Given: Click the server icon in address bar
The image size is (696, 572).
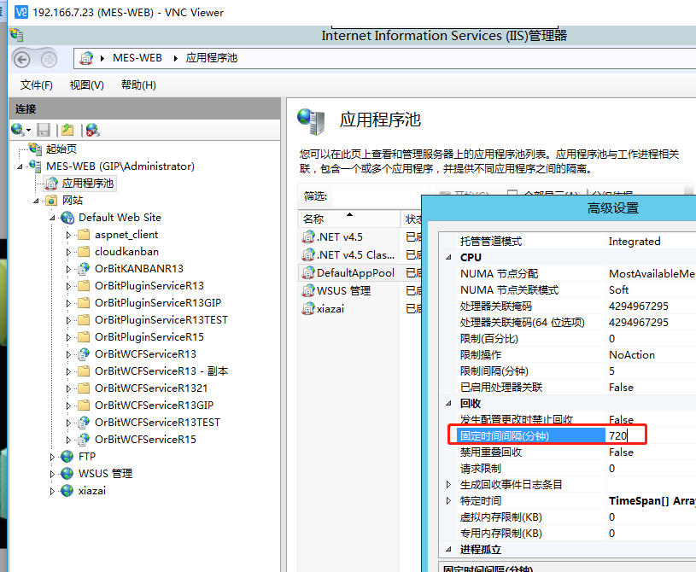Looking at the screenshot, I should point(86,58).
